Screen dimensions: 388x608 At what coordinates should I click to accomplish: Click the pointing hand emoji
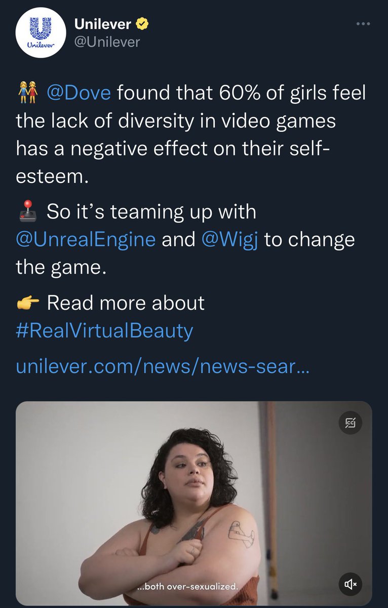(x=28, y=303)
